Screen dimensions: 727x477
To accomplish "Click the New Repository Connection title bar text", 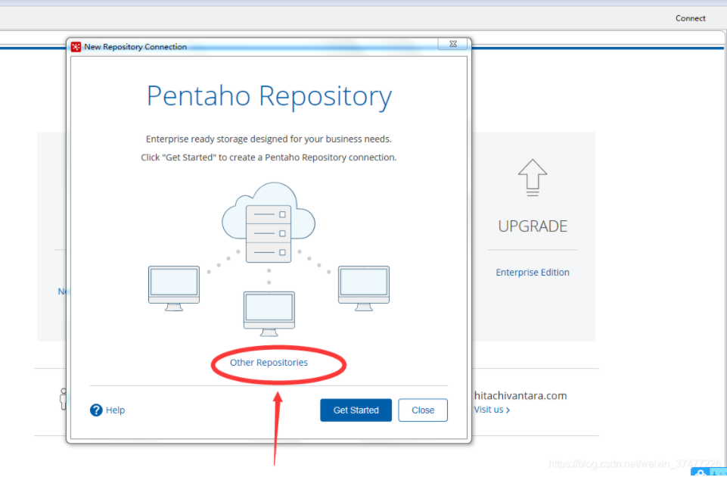I will point(135,47).
